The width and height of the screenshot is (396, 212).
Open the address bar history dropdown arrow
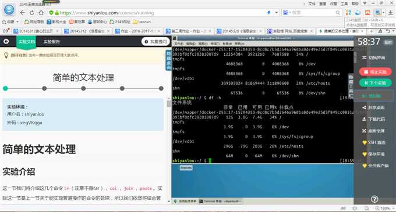[277, 13]
